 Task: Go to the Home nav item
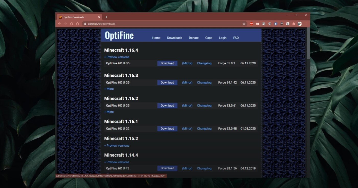click(156, 38)
